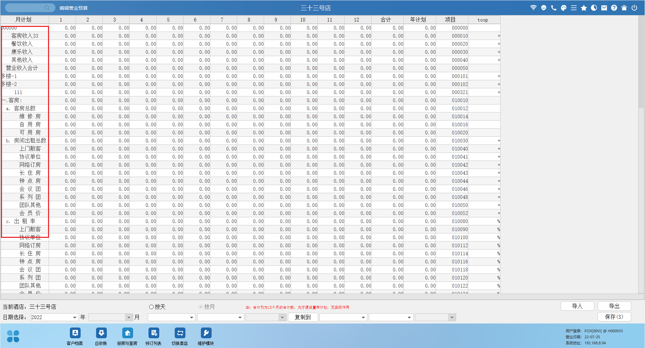Select the 康乐收入 row label
Screen dimensions: 645x348
coord(22,52)
